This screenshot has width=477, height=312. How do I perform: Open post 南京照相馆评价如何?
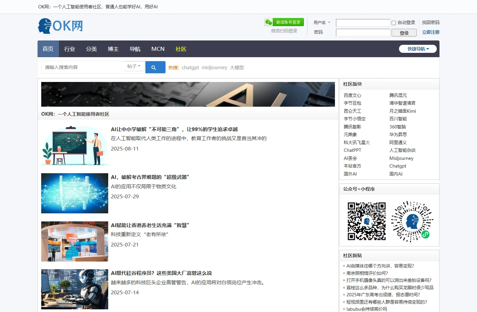click(x=367, y=273)
